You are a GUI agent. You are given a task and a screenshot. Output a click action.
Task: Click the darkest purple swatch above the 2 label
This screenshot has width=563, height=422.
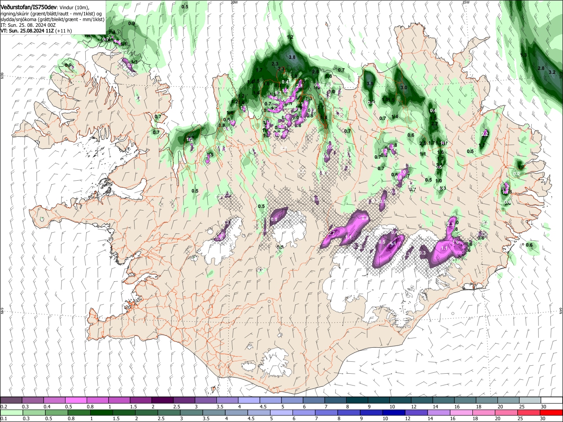click(162, 400)
